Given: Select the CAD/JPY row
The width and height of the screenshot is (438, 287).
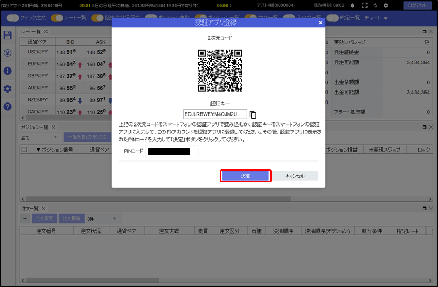Looking at the screenshot, I should (x=66, y=112).
